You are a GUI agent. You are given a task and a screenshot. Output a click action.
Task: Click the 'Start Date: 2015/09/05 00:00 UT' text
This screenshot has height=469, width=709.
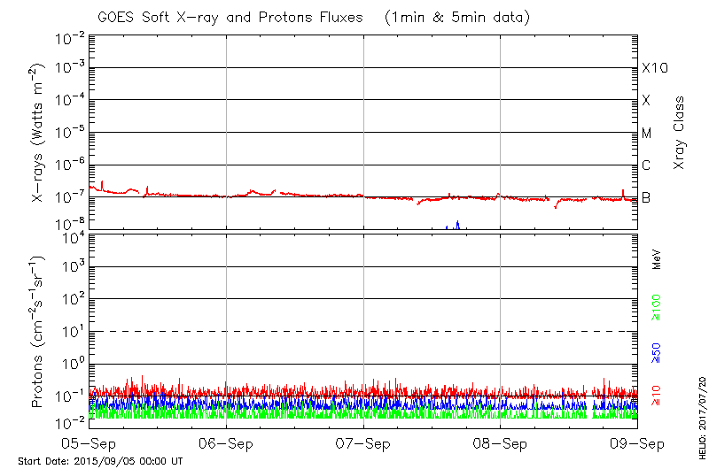101,461
